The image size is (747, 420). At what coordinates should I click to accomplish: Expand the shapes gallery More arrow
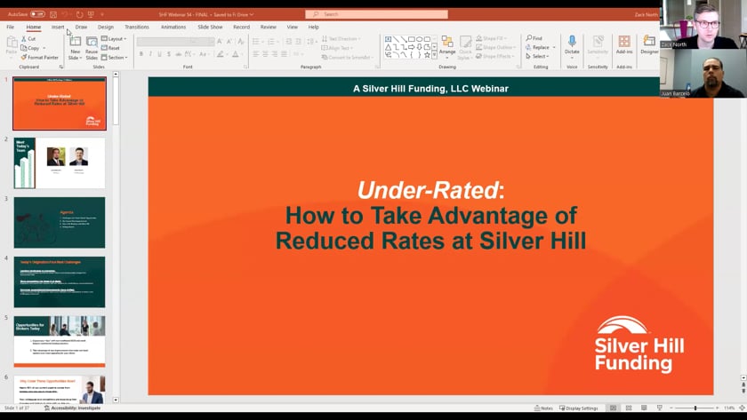(x=434, y=56)
